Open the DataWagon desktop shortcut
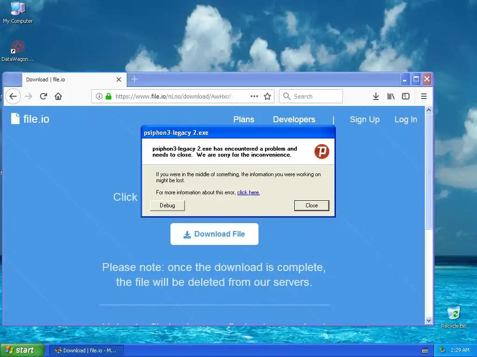This screenshot has width=477, height=357. [18, 51]
